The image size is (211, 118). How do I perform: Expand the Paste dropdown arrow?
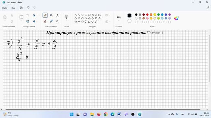point(5,21)
